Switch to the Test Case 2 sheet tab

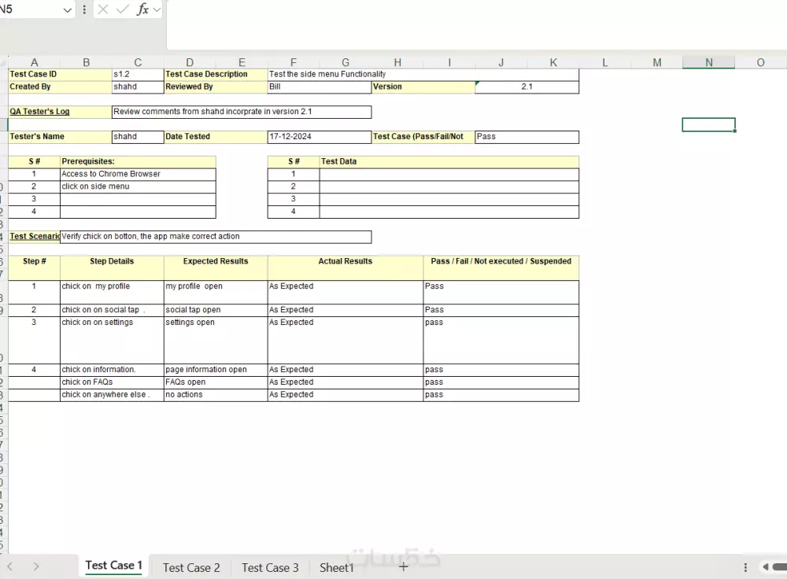point(191,567)
